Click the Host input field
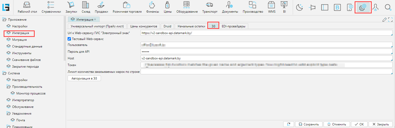395x128 pixels. (266, 58)
